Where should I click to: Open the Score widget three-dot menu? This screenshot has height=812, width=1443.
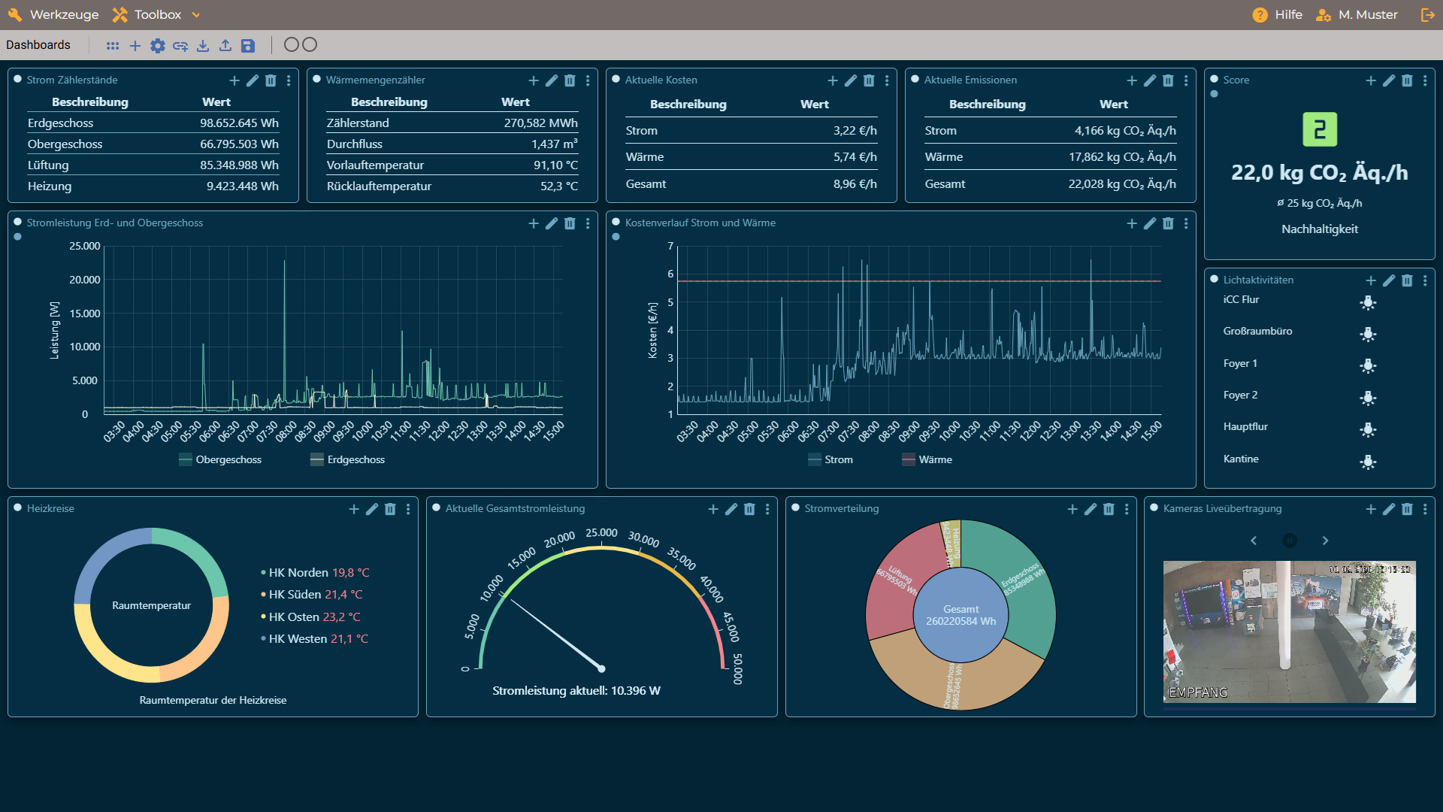click(x=1425, y=80)
